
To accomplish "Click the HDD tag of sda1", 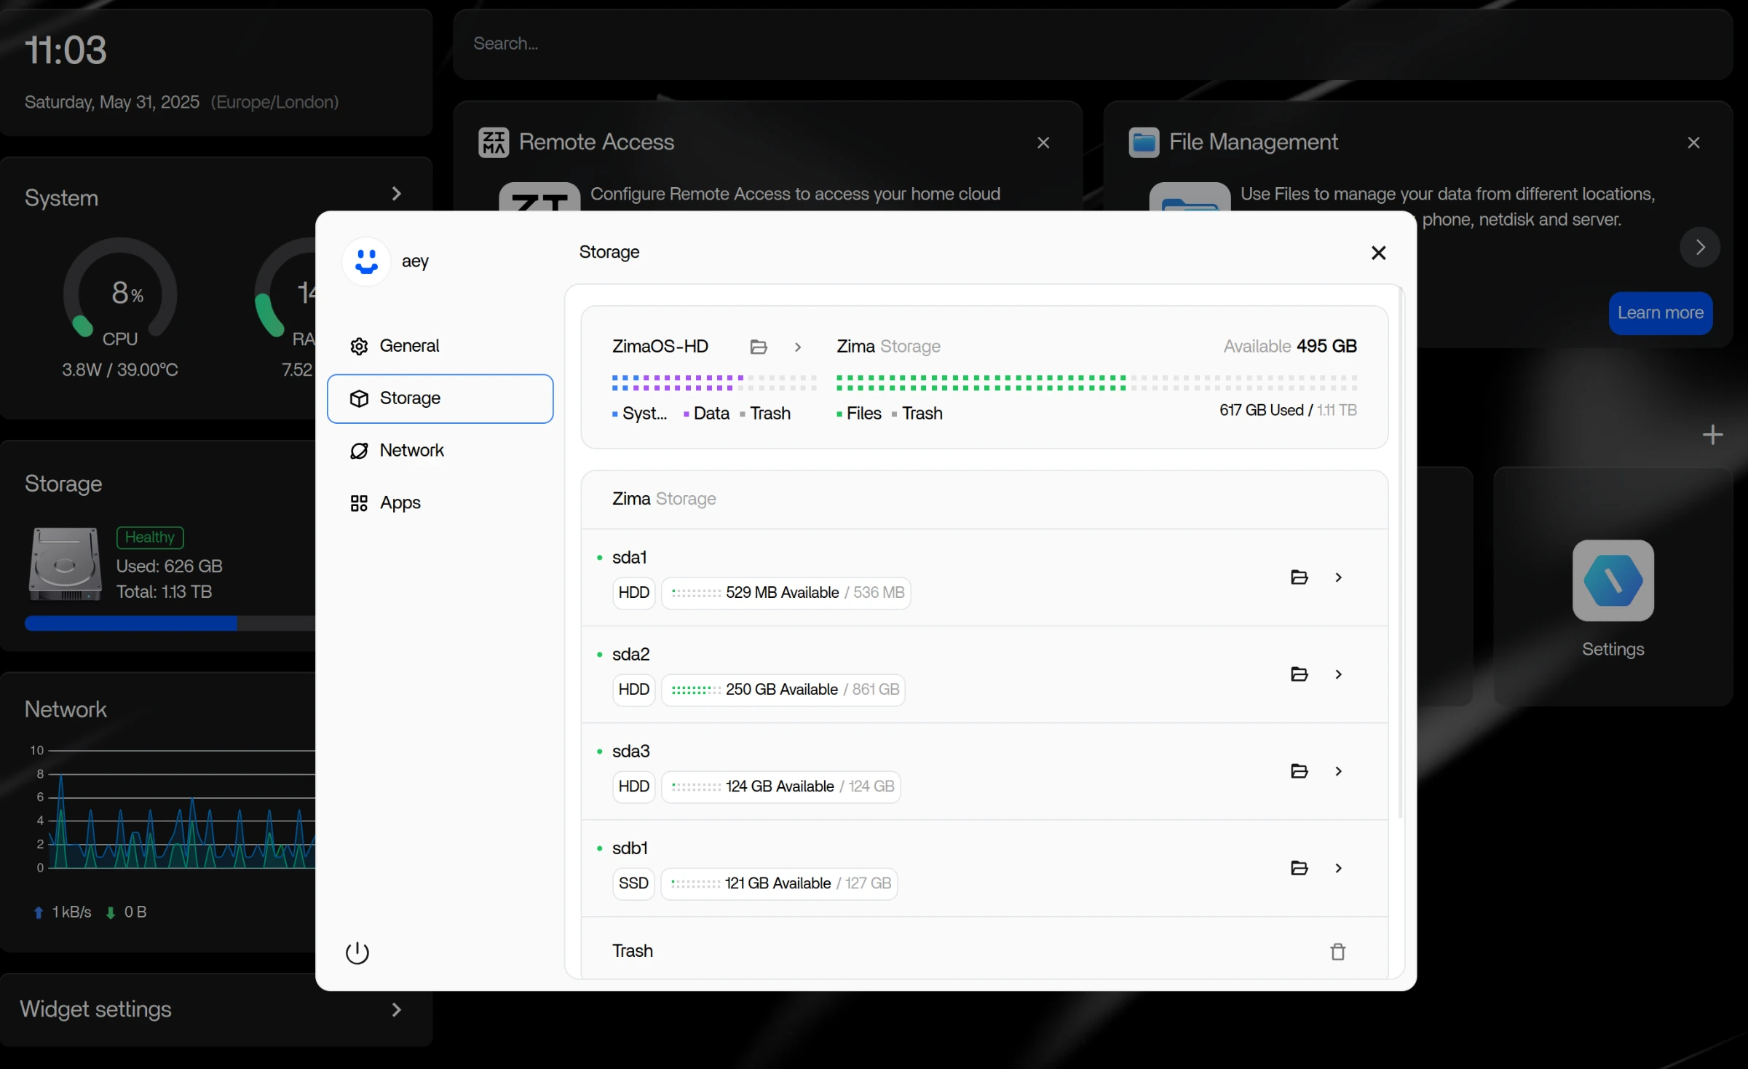I will [x=633, y=593].
